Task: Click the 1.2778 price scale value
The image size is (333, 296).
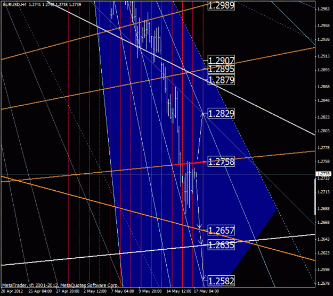Action: [x=323, y=148]
